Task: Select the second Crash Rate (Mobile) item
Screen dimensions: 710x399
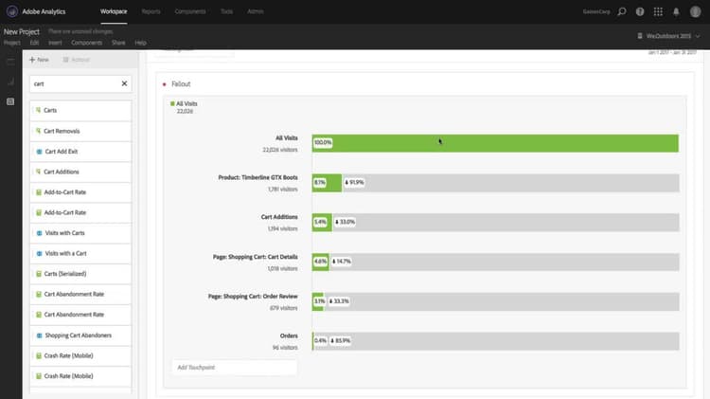Action: 80,376
